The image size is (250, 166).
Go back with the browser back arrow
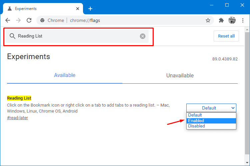coord(8,20)
